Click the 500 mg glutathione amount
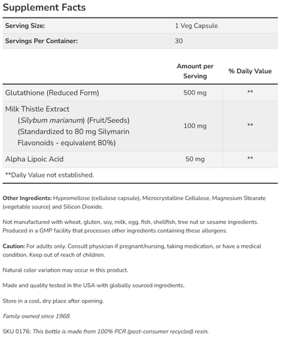 [195, 93]
